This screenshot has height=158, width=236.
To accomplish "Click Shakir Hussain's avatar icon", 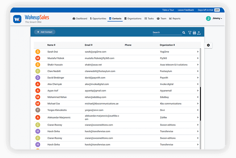I will [38, 65].
